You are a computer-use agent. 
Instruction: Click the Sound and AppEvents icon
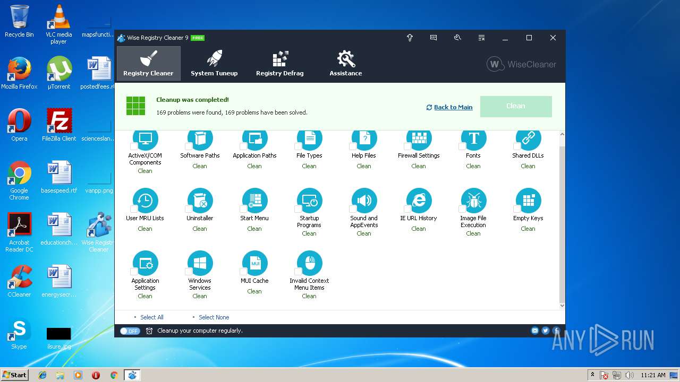coord(364,201)
